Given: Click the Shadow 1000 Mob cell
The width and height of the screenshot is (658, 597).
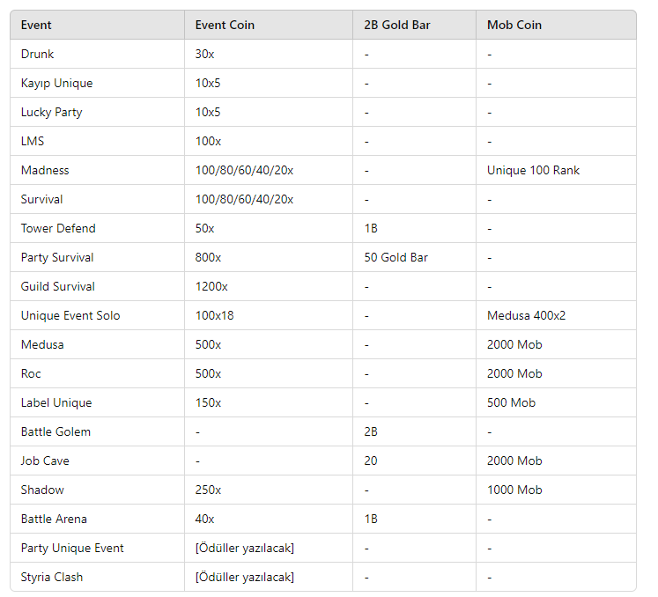Looking at the screenshot, I should (514, 490).
